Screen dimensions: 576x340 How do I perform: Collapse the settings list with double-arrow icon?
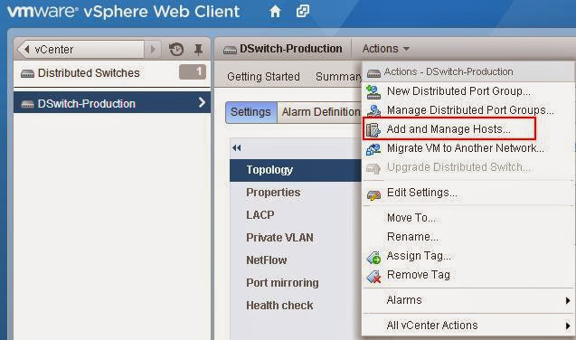tap(237, 148)
